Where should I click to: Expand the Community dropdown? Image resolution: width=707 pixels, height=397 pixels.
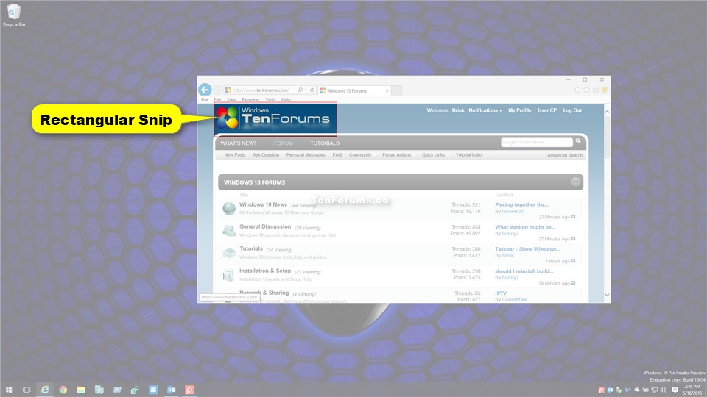361,155
